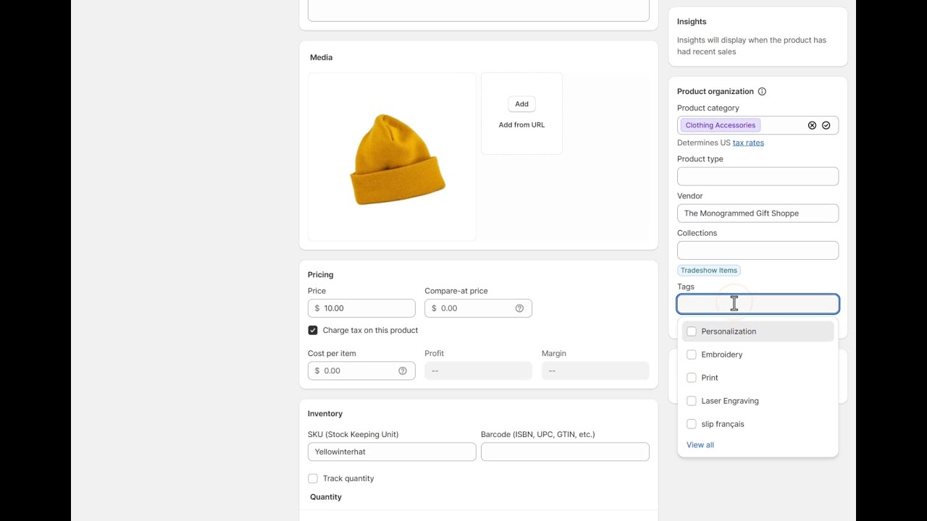Viewport: 927px width, 521px height.
Task: Select the SKU field containing Yellowinterhat
Action: (x=392, y=452)
